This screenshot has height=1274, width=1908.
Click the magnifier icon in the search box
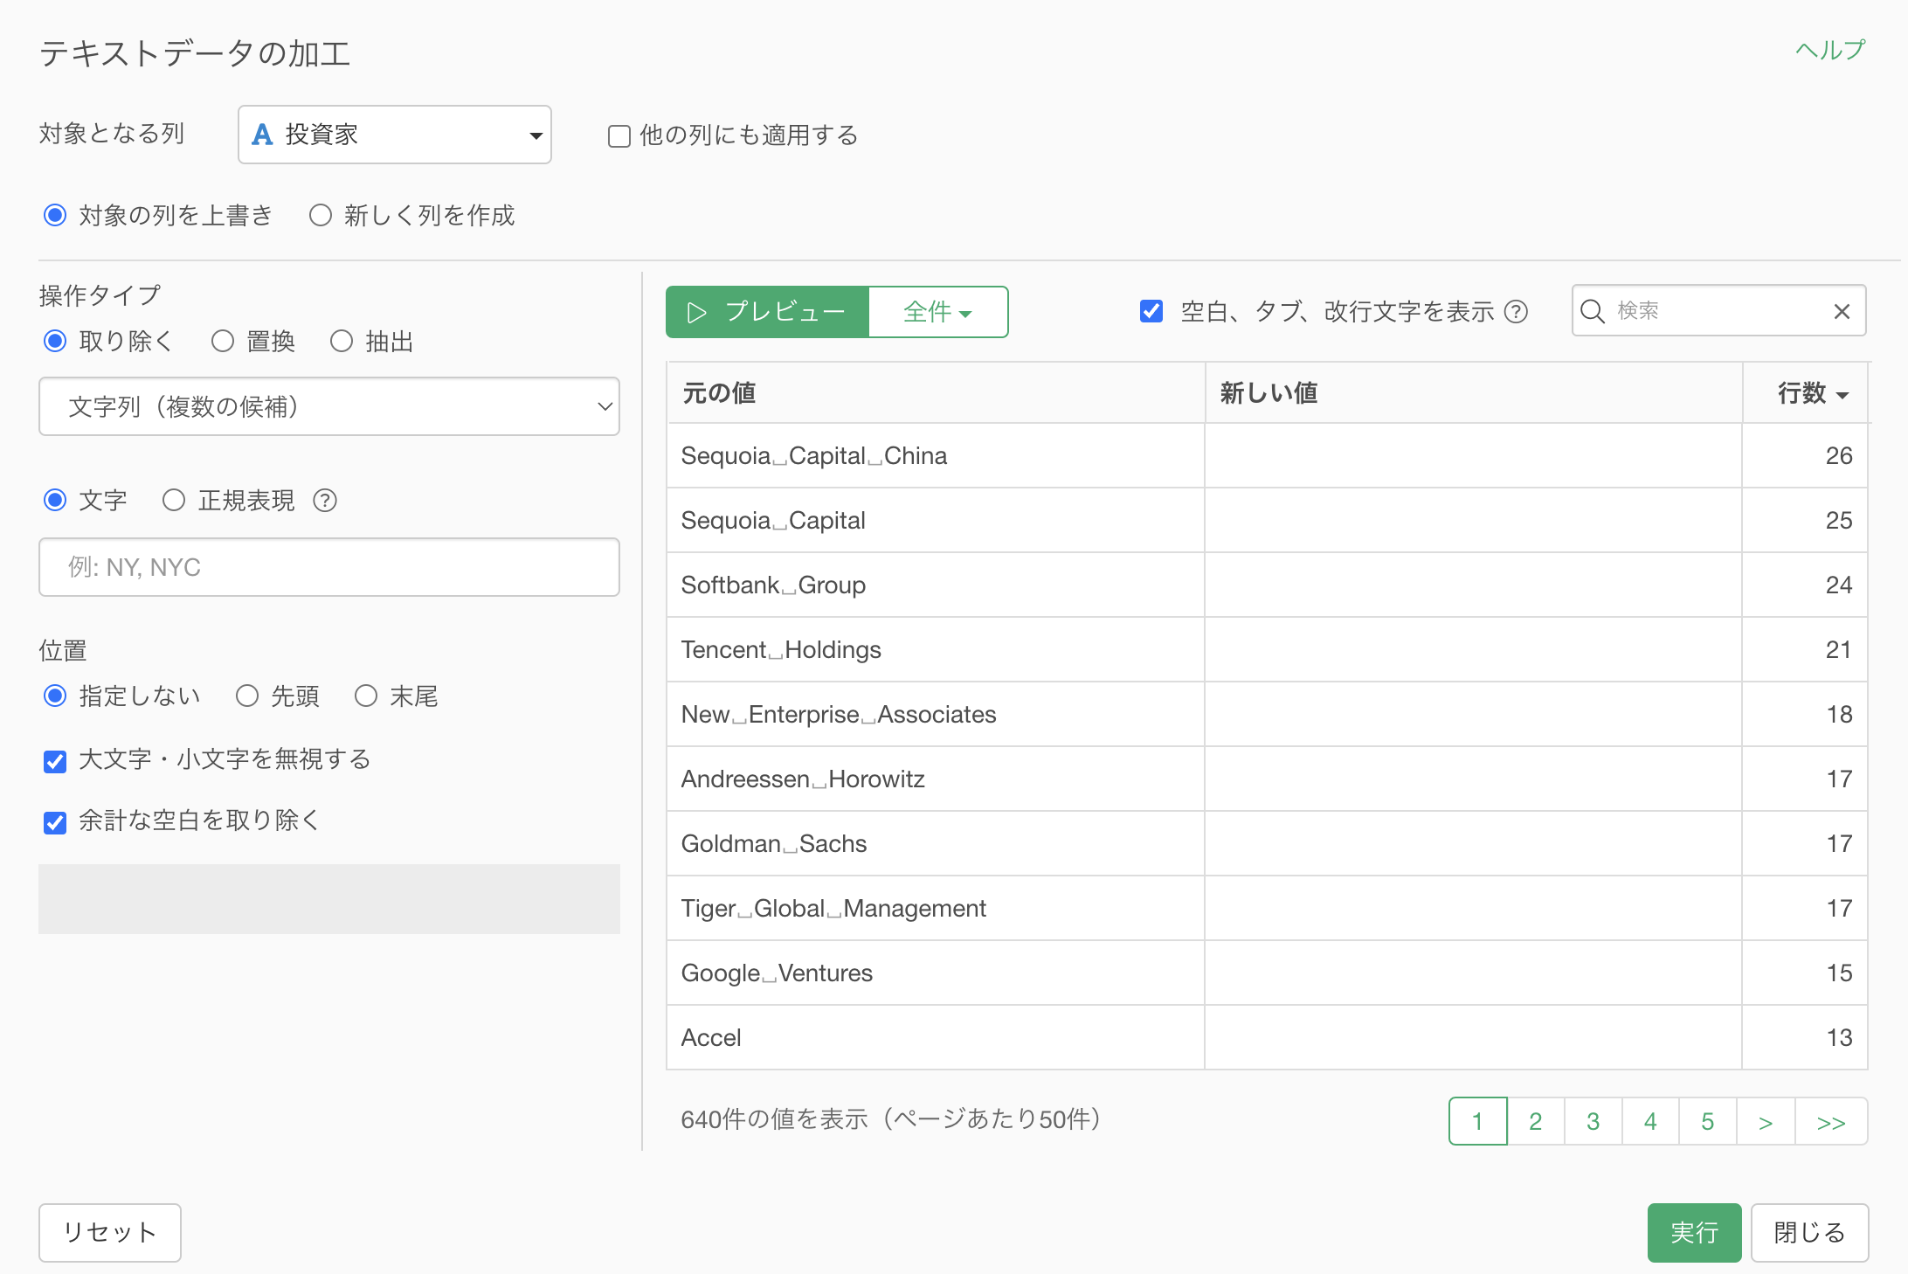tap(1592, 311)
